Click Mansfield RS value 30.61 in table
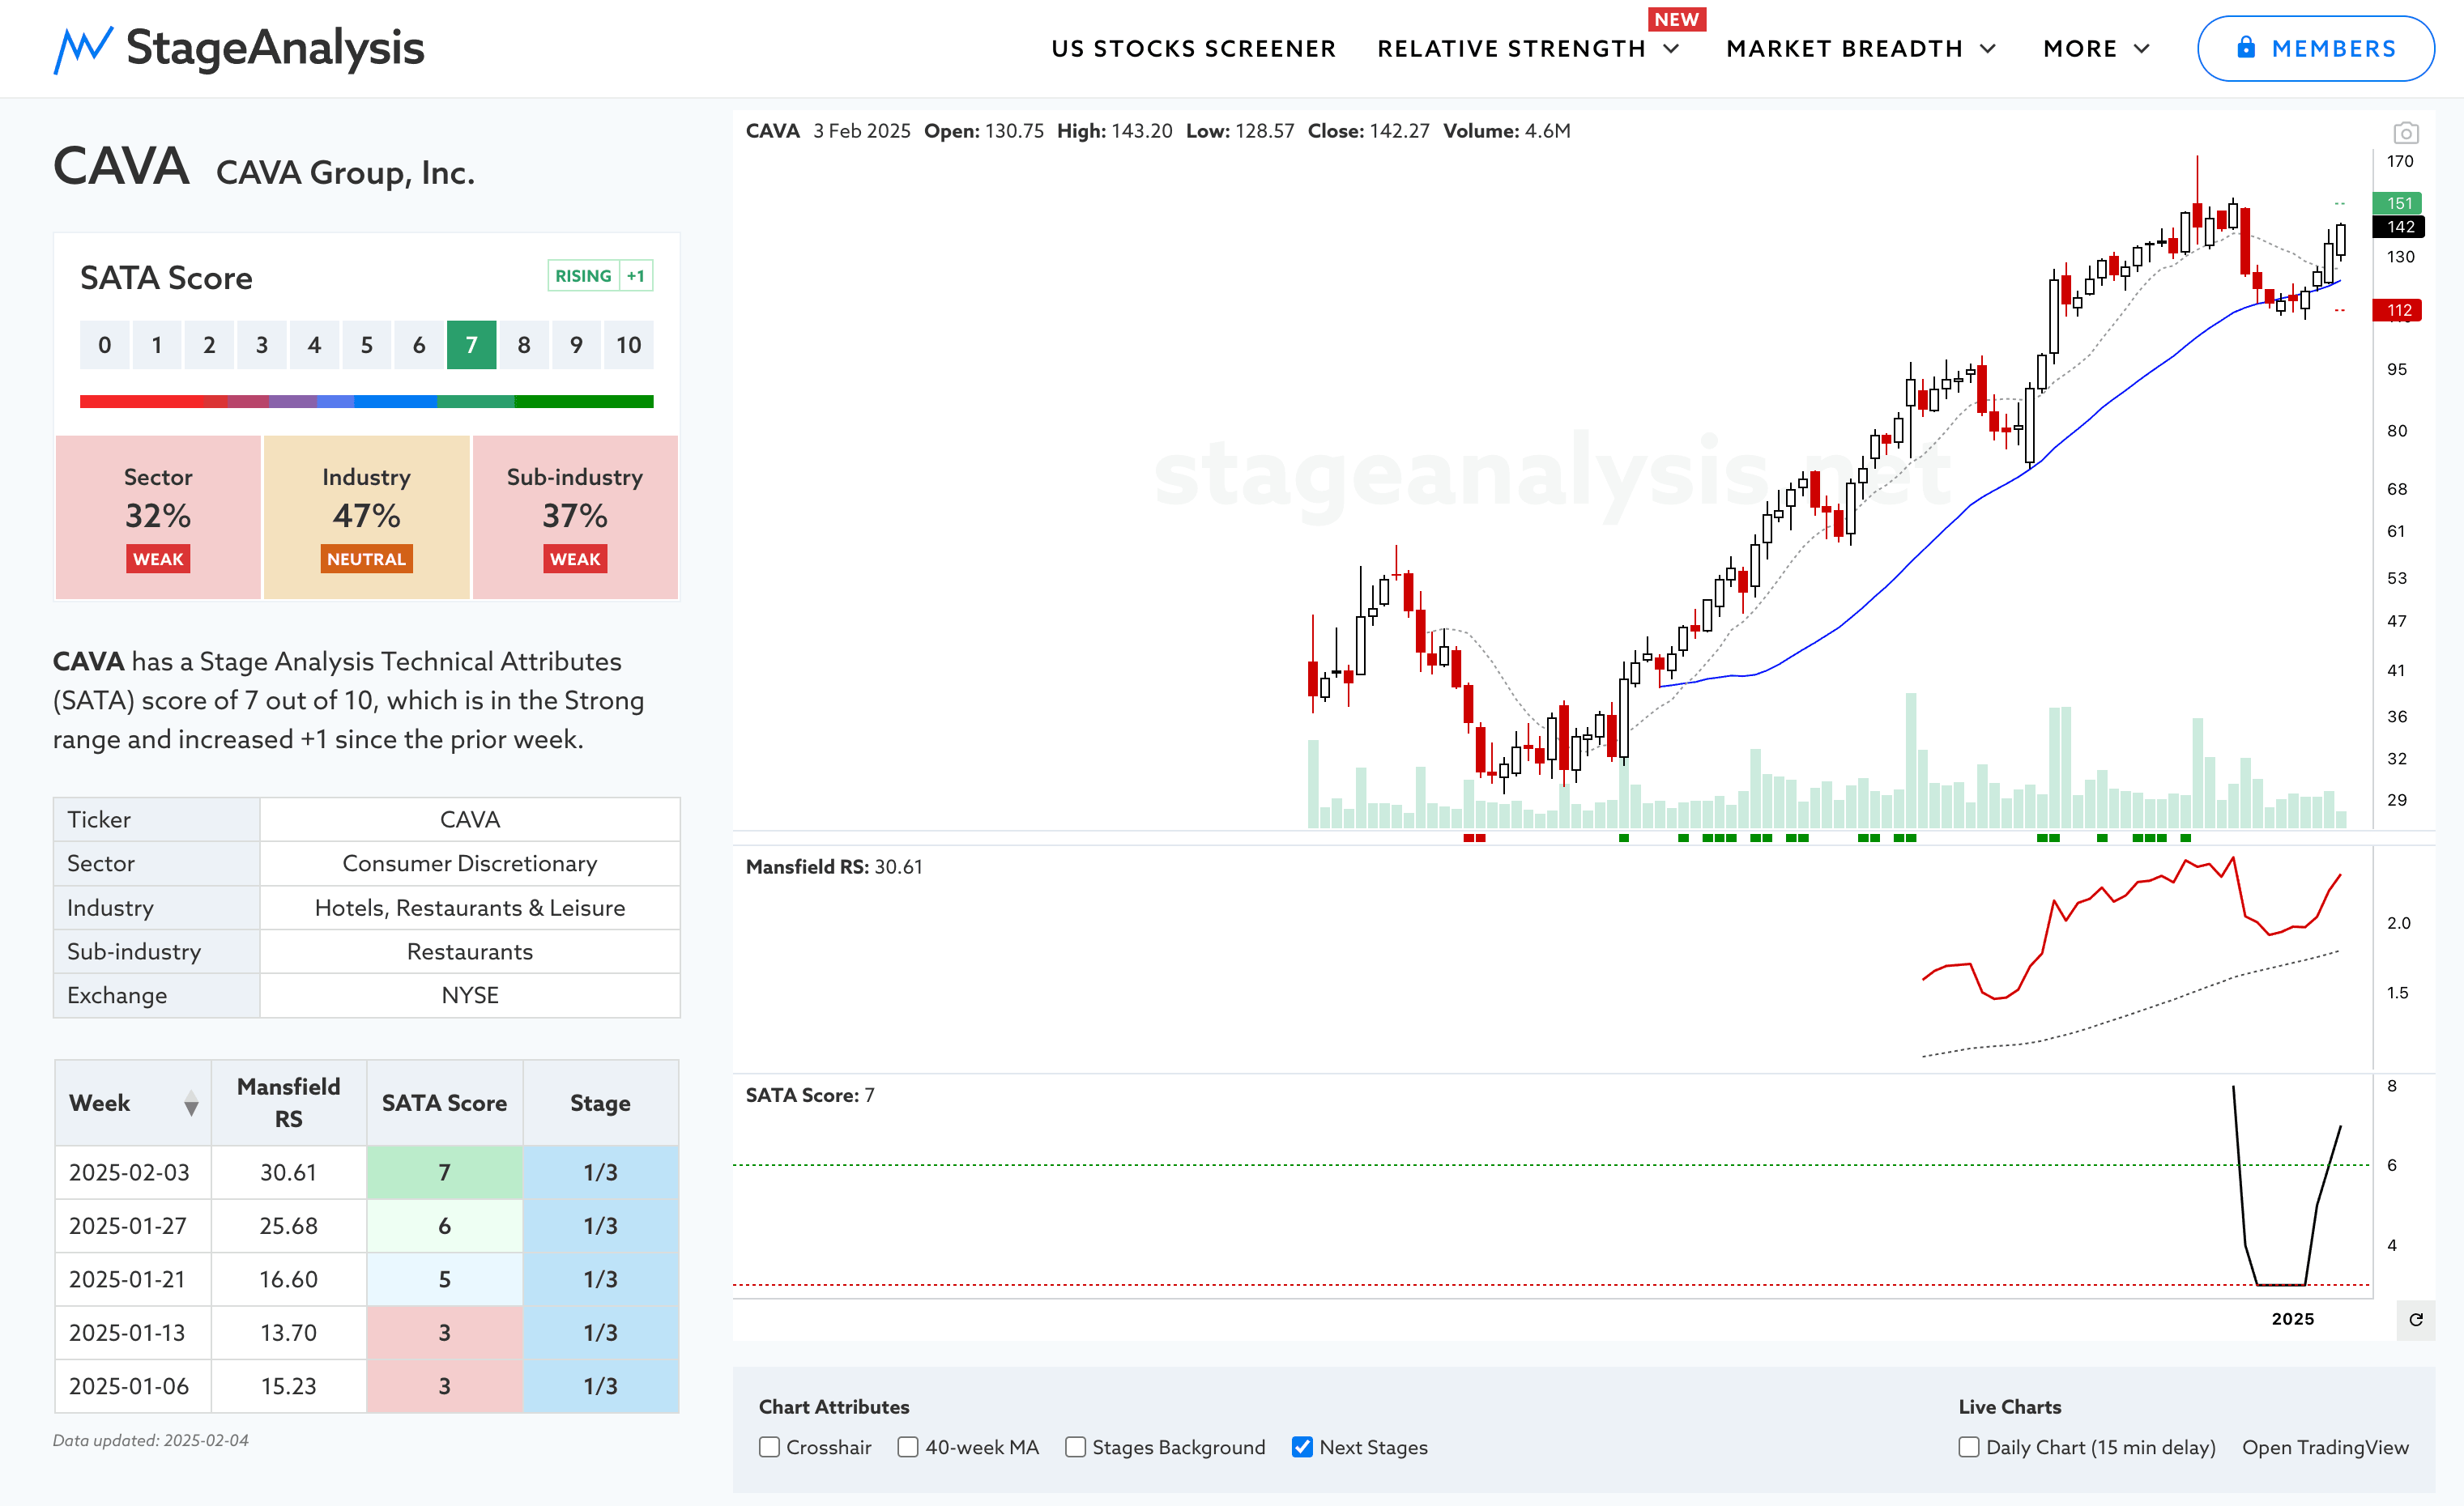Viewport: 2464px width, 1506px height. 289,1172
